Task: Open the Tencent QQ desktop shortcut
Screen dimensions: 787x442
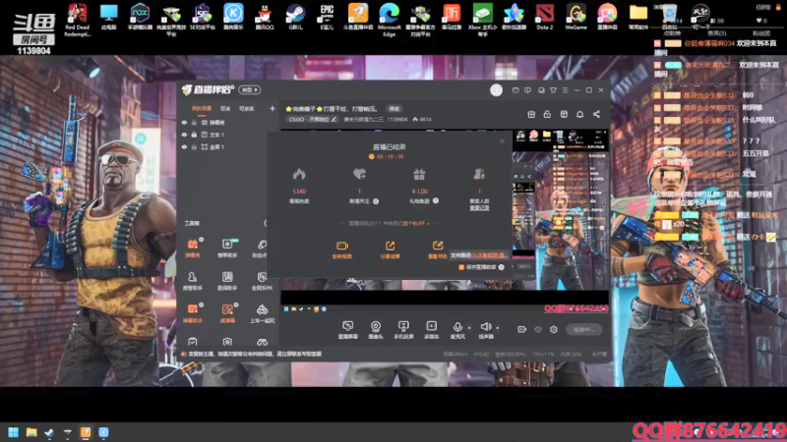Action: [265, 17]
